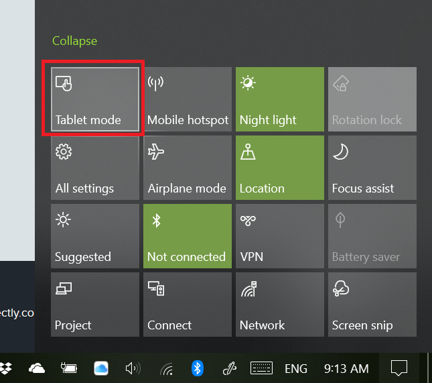Image resolution: width=432 pixels, height=383 pixels.
Task: Start a Screen snip
Action: pyautogui.click(x=372, y=305)
